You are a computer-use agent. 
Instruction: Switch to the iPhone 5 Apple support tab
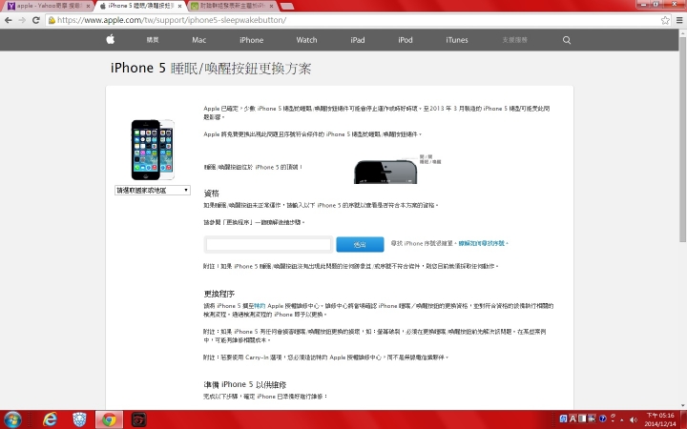coord(138,6)
